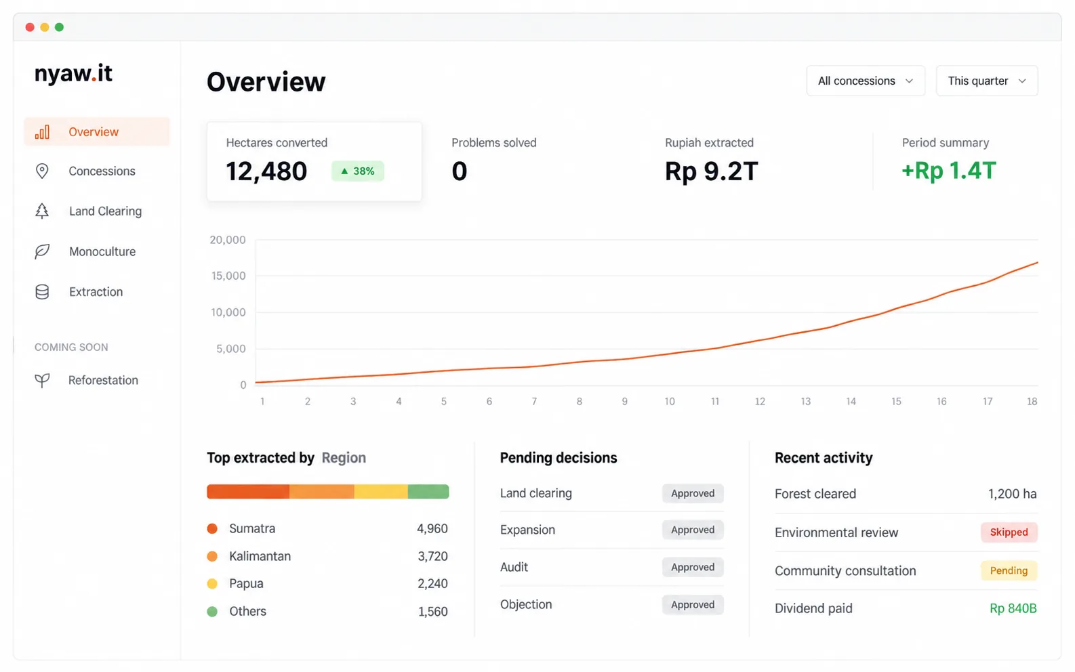Click the chart x-axis label 18
This screenshot has width=1075, height=672.
(x=1032, y=402)
